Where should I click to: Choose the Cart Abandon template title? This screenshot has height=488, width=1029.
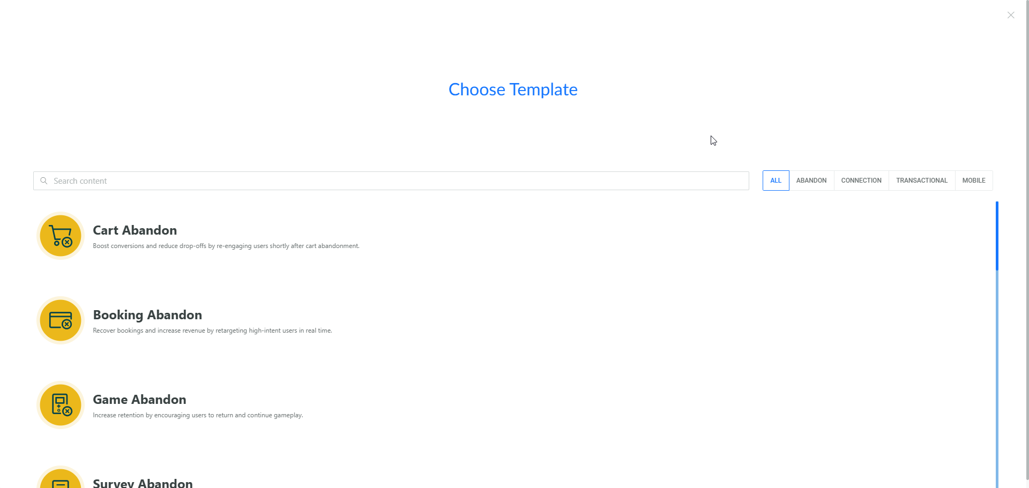click(135, 230)
